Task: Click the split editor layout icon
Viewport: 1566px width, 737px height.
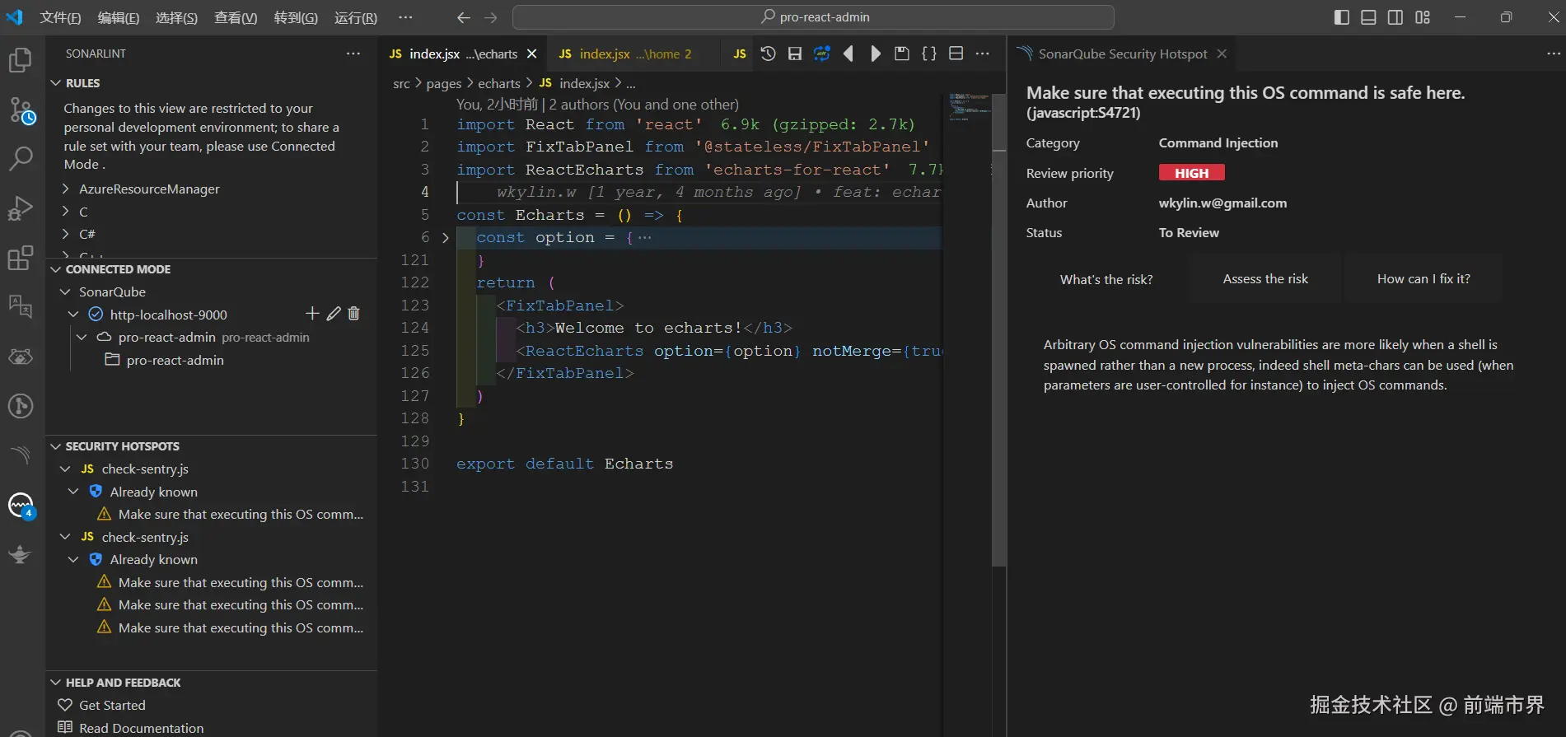Action: tap(956, 54)
